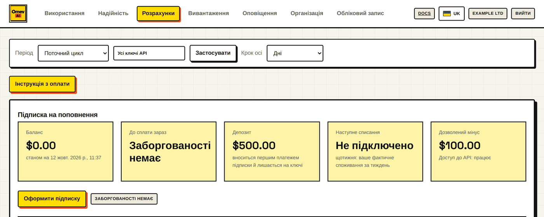Open the UK language selector

tap(452, 14)
